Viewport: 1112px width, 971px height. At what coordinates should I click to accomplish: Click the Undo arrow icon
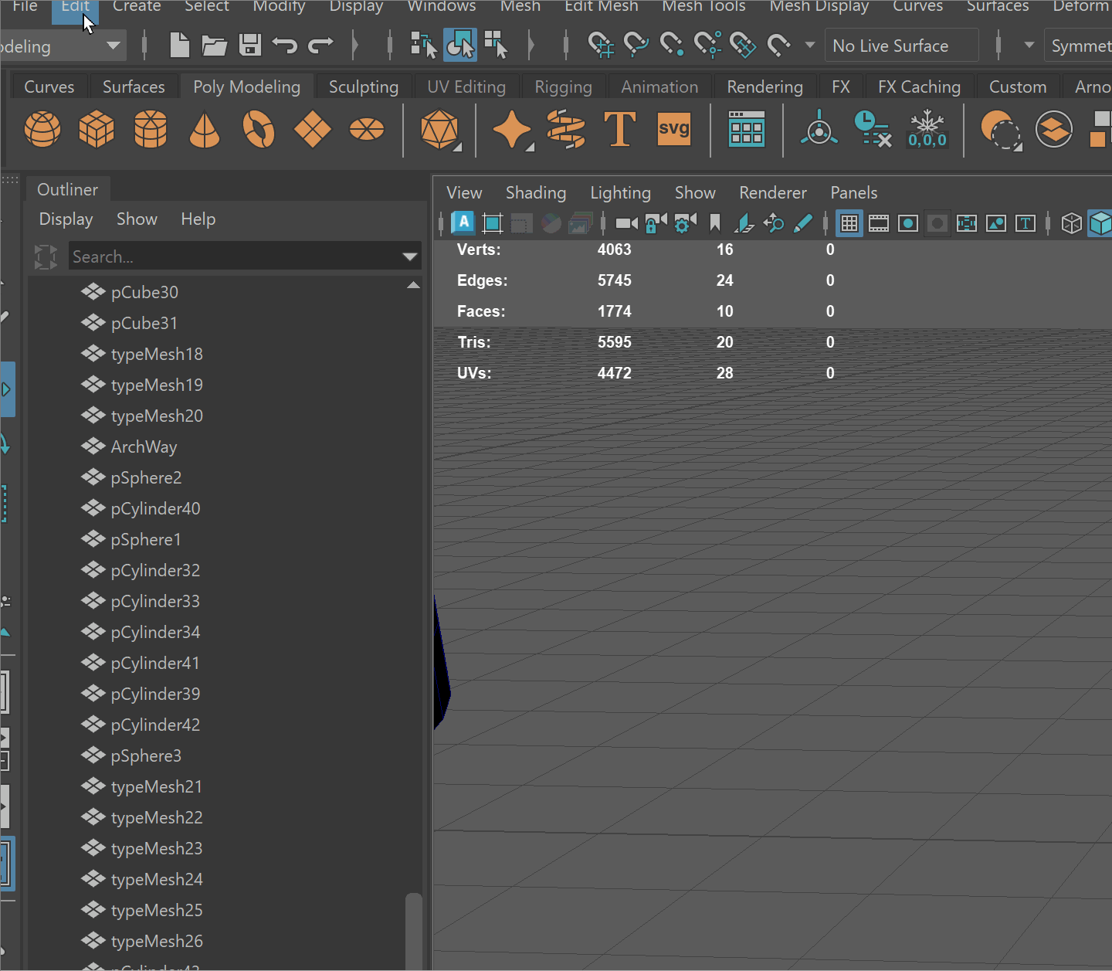pyautogui.click(x=285, y=46)
